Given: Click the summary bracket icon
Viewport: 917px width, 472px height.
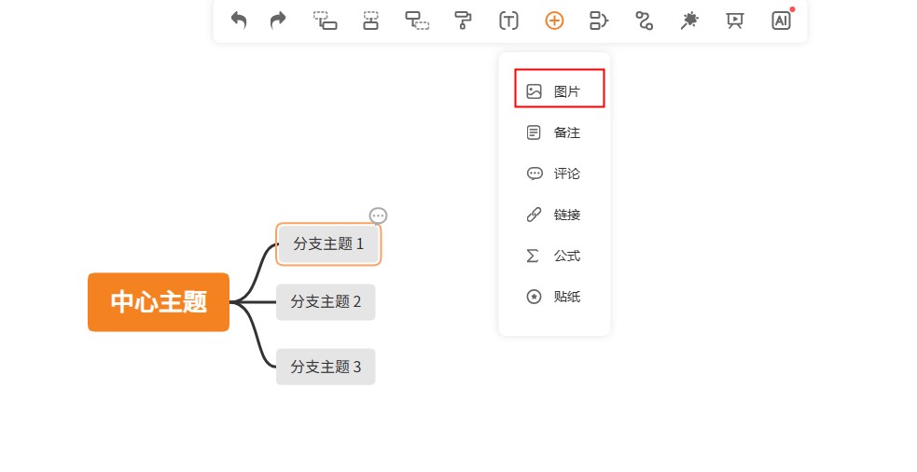Looking at the screenshot, I should point(599,20).
